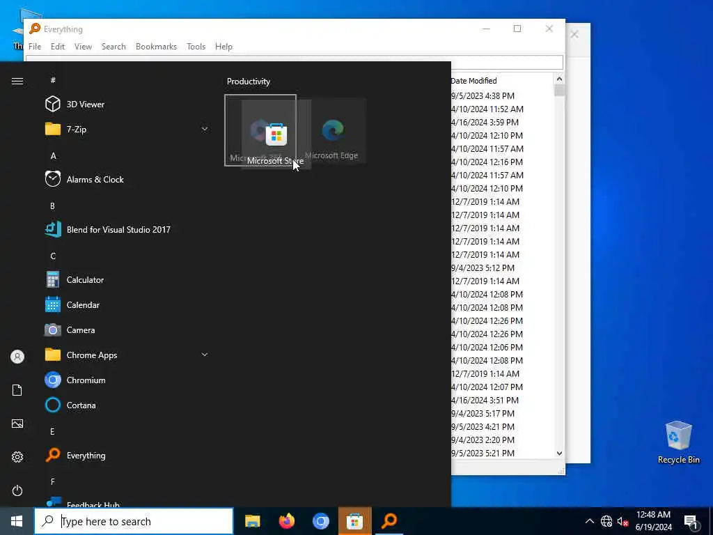This screenshot has width=713, height=535.
Task: Open File Explorer from the taskbar
Action: pos(252,521)
